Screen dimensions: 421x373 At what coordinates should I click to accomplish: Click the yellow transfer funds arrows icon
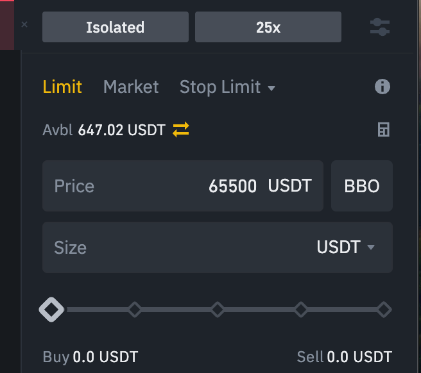coord(181,130)
